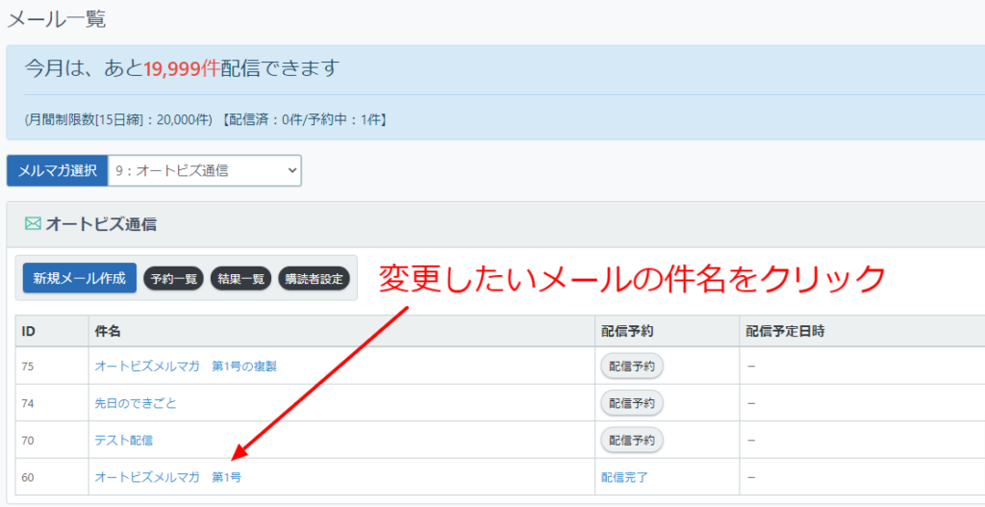Open mail 先日のできごと
The width and height of the screenshot is (985, 507).
(136, 403)
